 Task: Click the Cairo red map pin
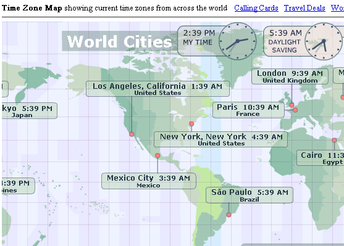click(x=334, y=140)
